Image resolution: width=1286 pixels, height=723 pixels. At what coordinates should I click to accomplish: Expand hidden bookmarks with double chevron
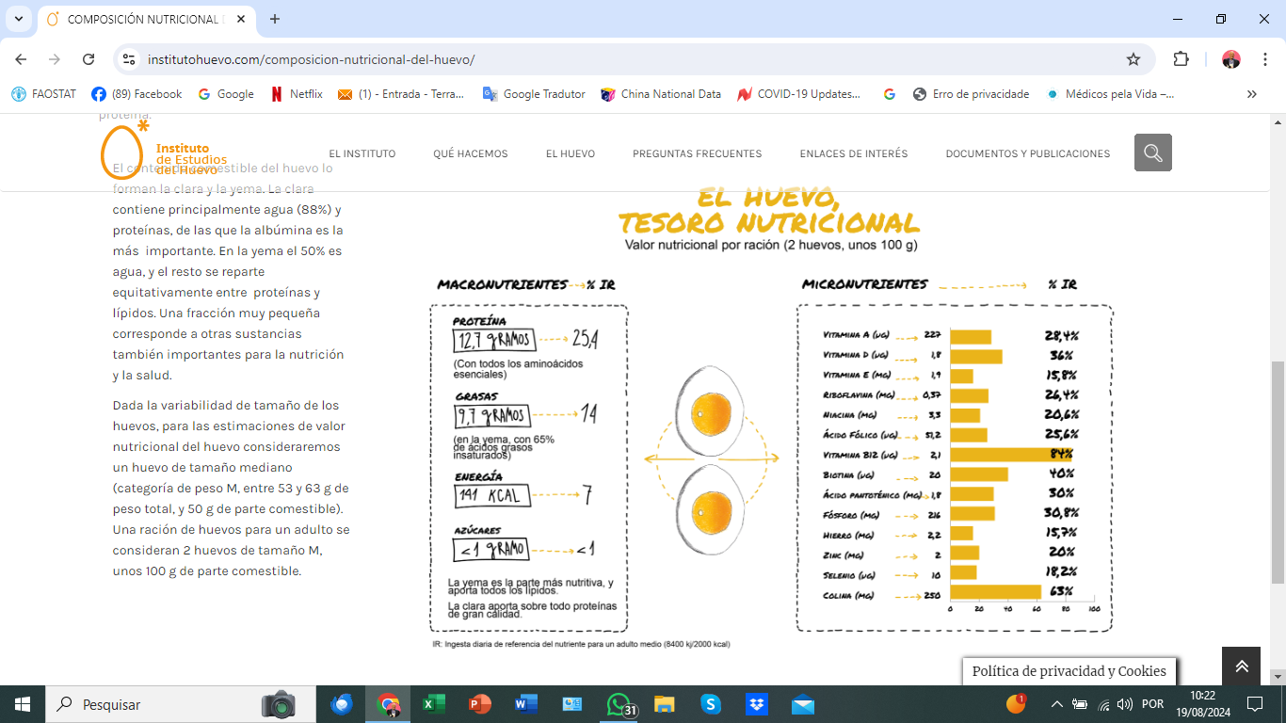point(1251,94)
